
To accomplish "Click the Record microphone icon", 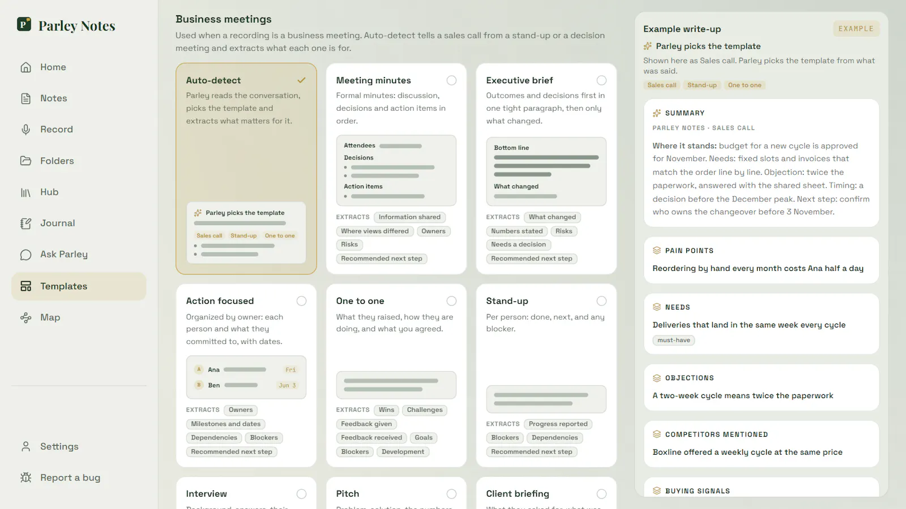I will [26, 130].
